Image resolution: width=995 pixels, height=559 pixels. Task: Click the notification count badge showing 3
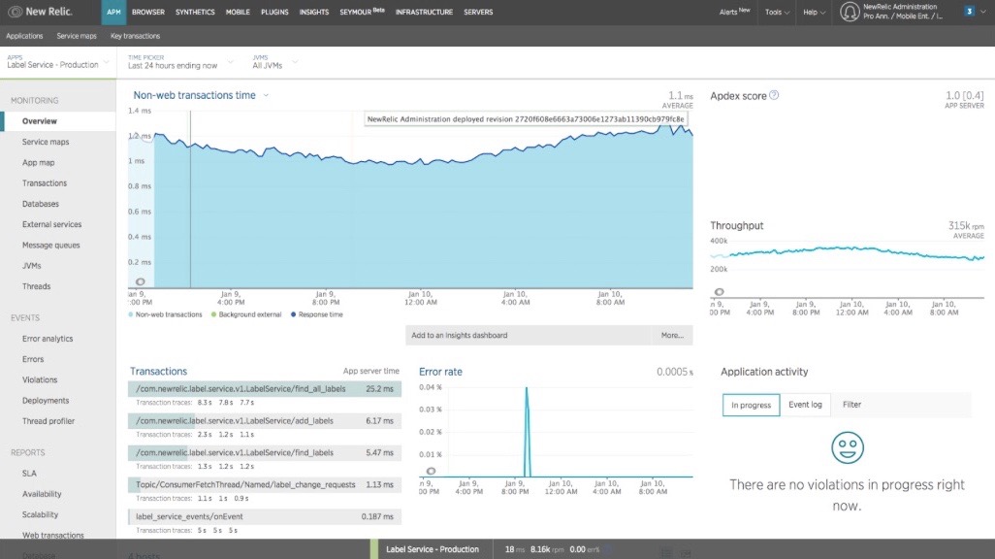(969, 11)
